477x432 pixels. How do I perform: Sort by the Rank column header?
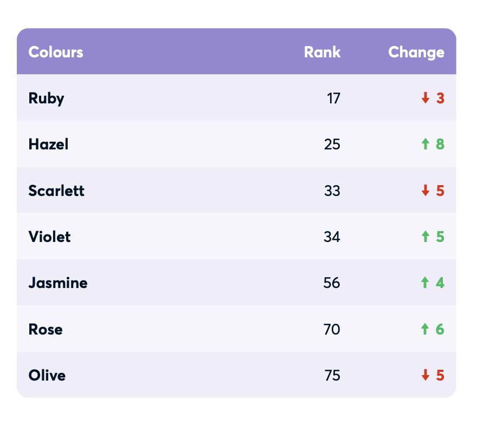322,52
